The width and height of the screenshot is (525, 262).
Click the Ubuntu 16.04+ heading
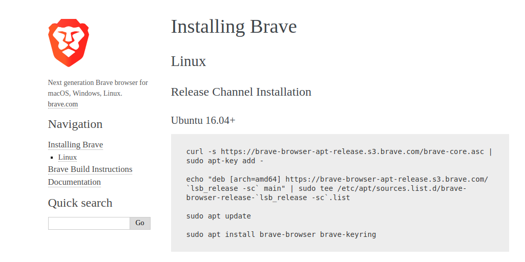click(x=203, y=120)
